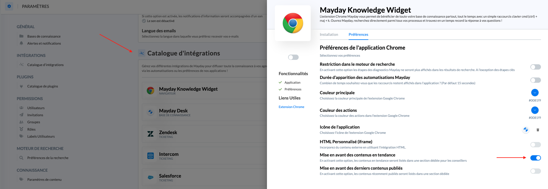Click the Chrome icon next to Mayday Knowledge Widget
This screenshot has height=189, width=548.
tap(150, 90)
